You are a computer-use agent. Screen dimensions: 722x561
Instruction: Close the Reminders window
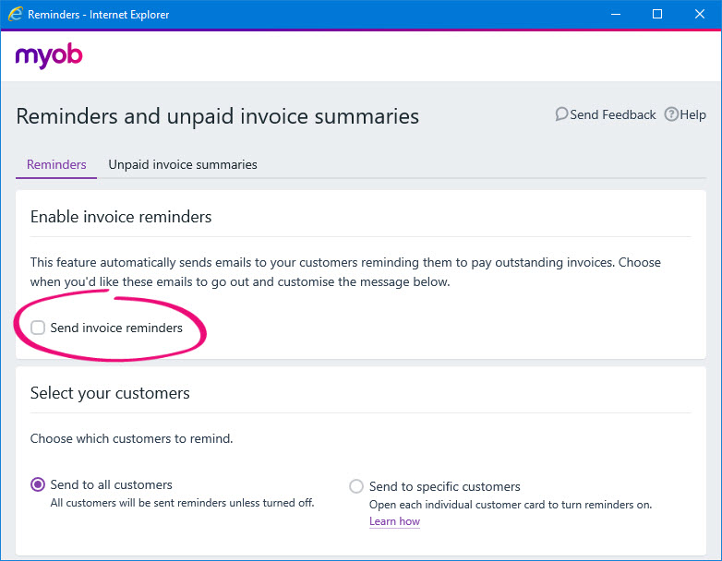pos(700,14)
